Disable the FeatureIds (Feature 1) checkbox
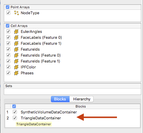Image resolution: width=143 pixels, height=133 pixels. pos(8,61)
